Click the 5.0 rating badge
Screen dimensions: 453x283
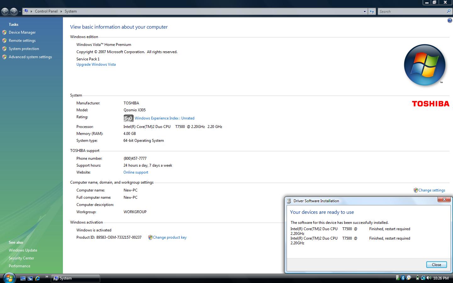tap(128, 118)
